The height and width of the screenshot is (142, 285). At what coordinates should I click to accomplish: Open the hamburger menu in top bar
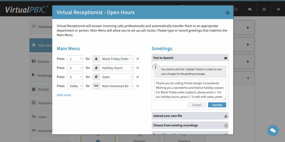click(x=264, y=9)
